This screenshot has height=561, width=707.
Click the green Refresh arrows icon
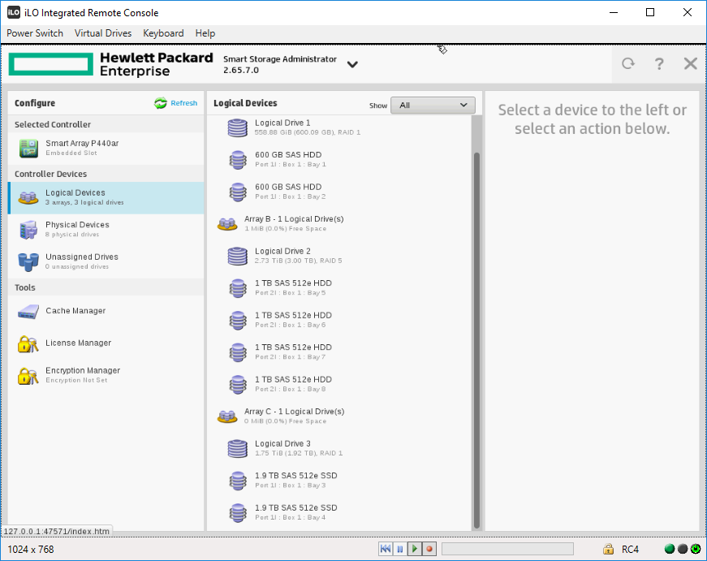pos(161,103)
